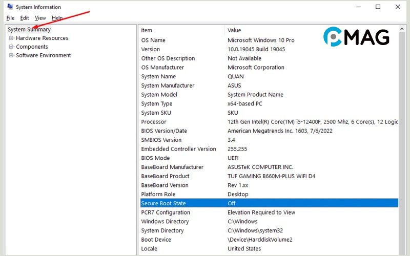Viewport: 410px width, 256px height.
Task: Expand the Software Environment node
Action: tap(11, 55)
